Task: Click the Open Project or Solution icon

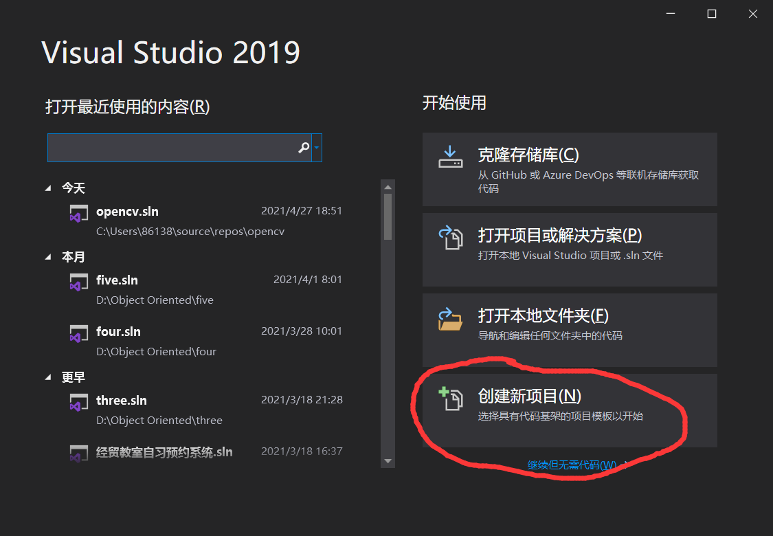Action: tap(450, 238)
